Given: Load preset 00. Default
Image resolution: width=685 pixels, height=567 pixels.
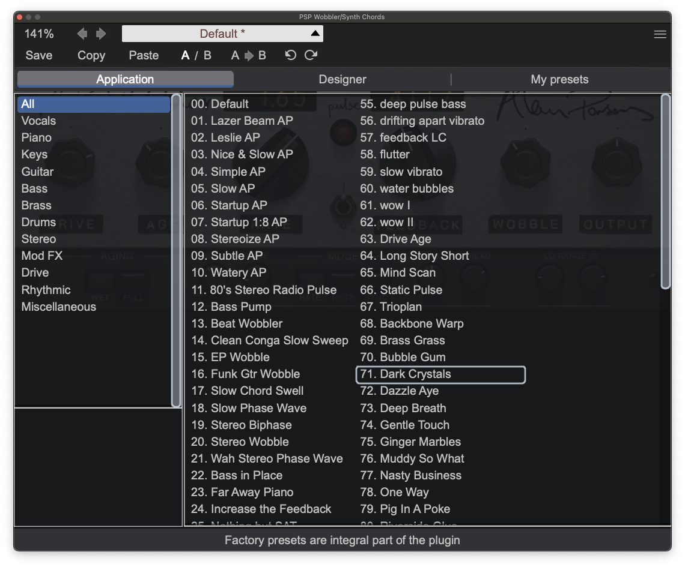Looking at the screenshot, I should click(220, 104).
